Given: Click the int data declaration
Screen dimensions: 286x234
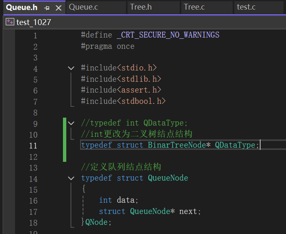Looking at the screenshot, I should (x=118, y=200).
